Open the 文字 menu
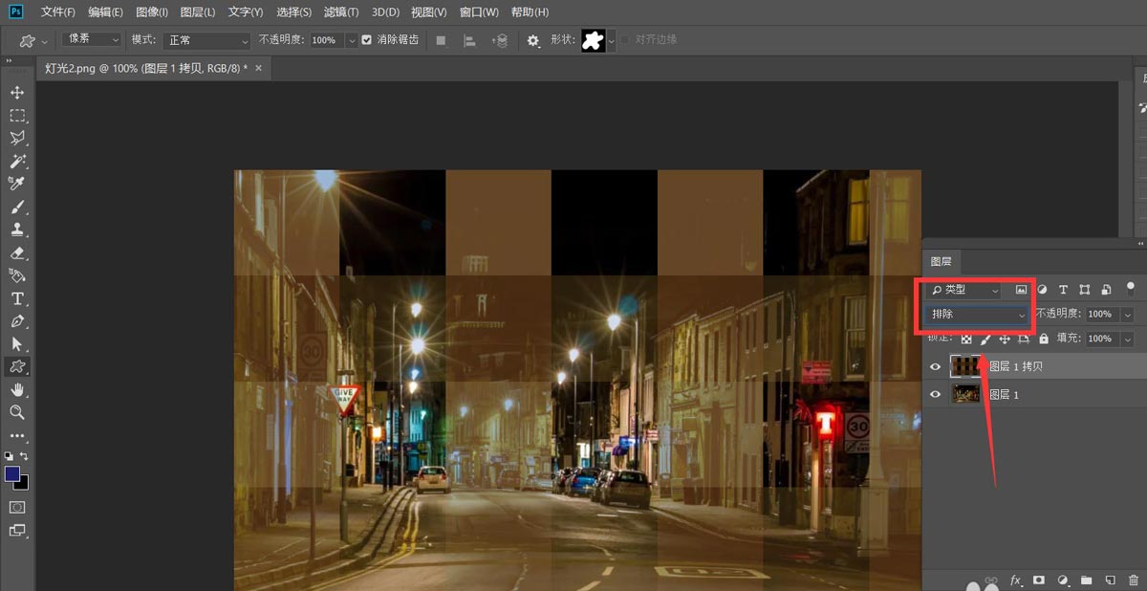This screenshot has width=1147, height=591. [246, 12]
